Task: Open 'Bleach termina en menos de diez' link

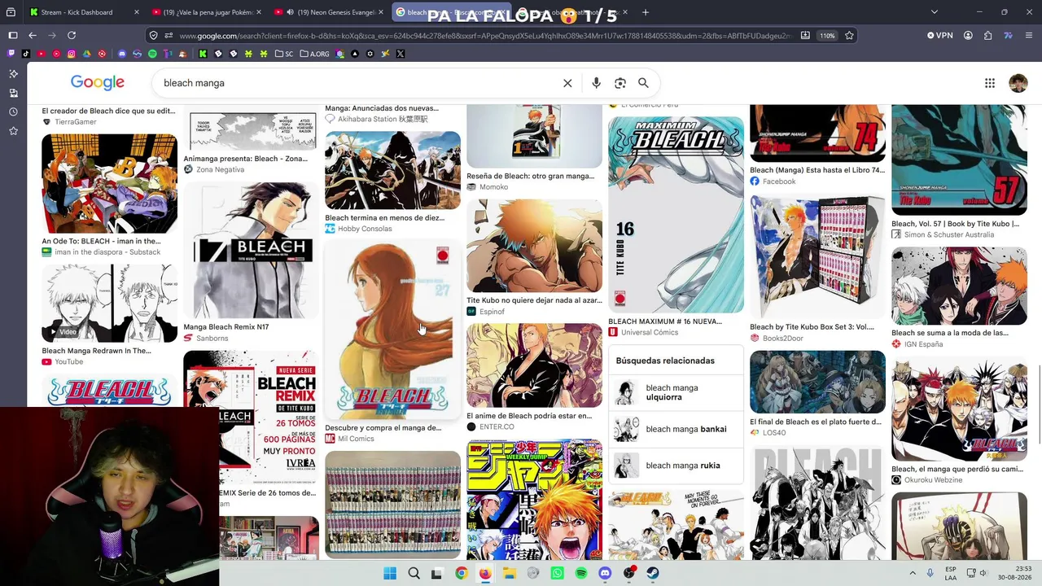Action: tap(384, 218)
